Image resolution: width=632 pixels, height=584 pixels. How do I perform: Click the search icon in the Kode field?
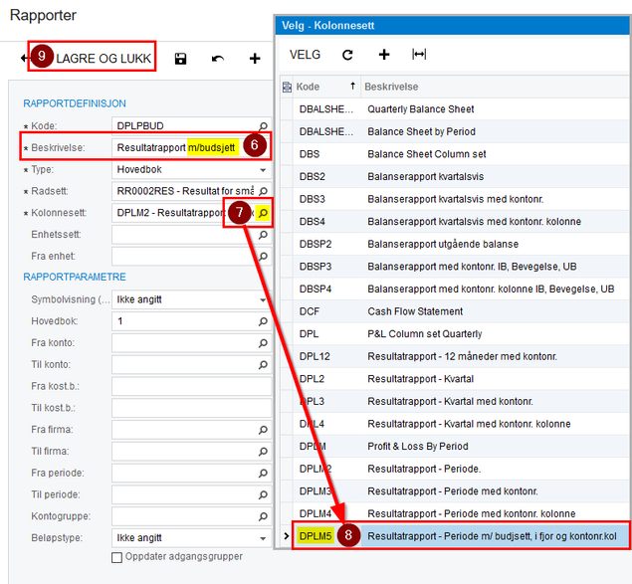pyautogui.click(x=263, y=126)
